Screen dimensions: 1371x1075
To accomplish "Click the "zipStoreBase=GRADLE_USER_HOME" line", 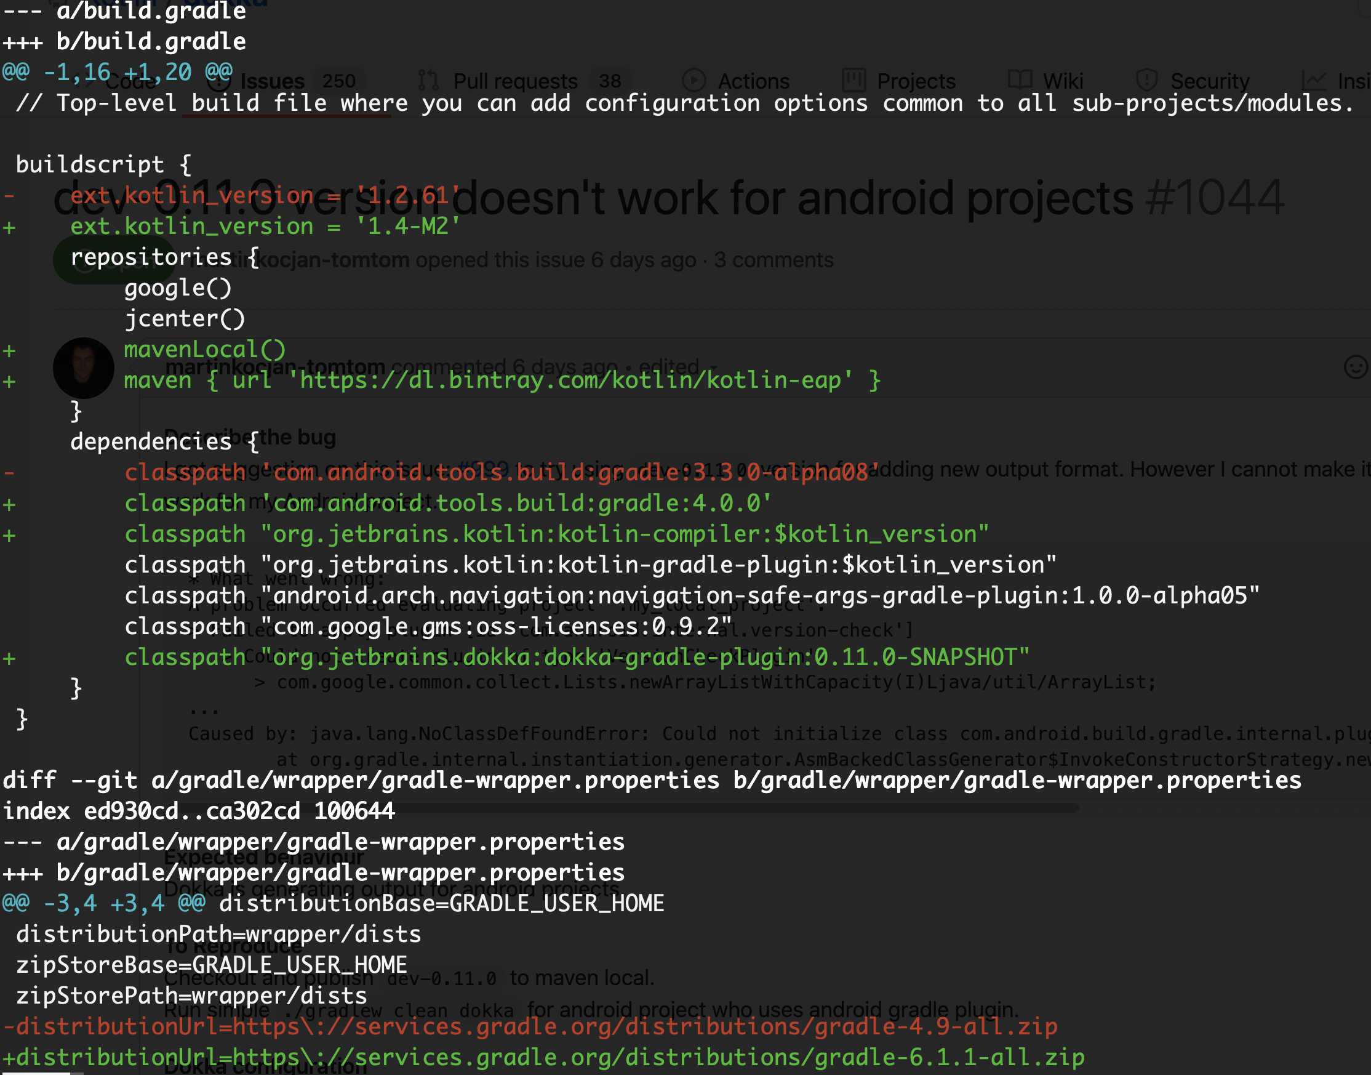I will [212, 965].
